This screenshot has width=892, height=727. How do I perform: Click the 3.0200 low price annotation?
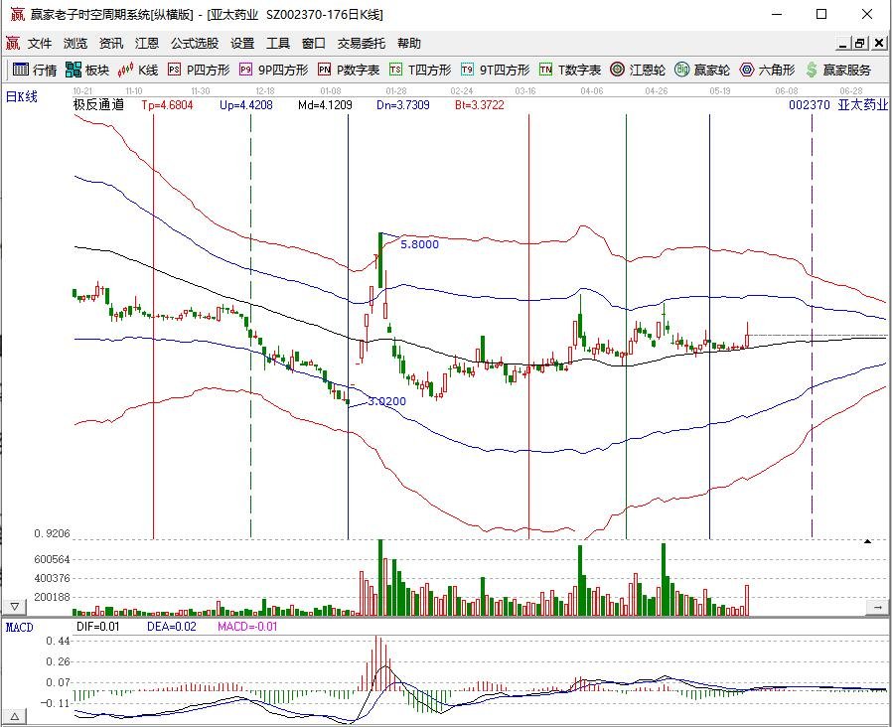386,401
